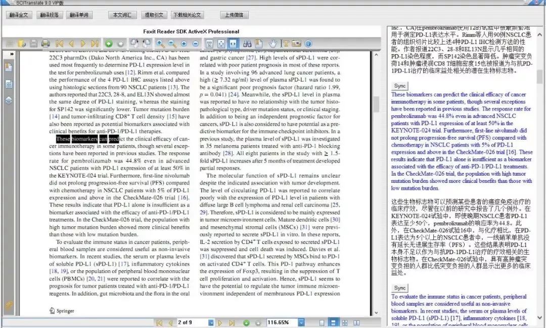Screen dimensions: 546x328
Task: Click the 提取引文 button
Action: (x=154, y=15)
